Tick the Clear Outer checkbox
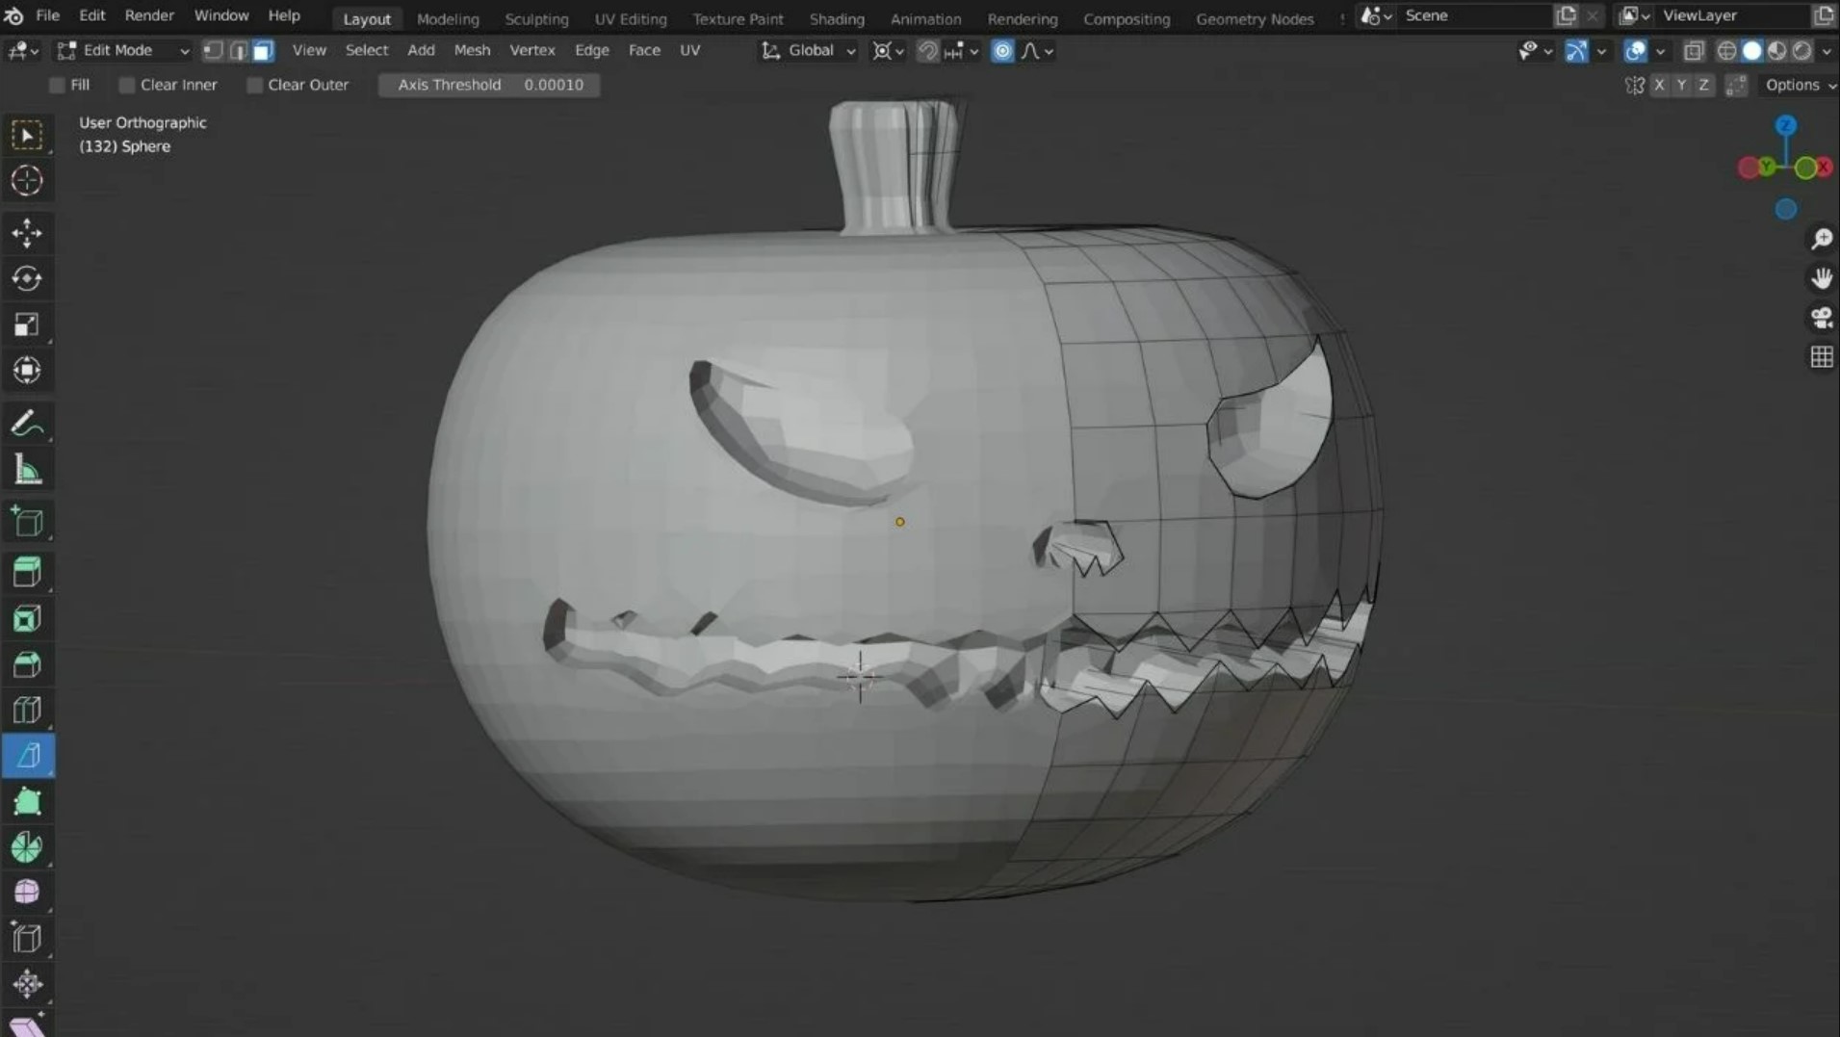Screen dimensions: 1840x1037 click(255, 86)
